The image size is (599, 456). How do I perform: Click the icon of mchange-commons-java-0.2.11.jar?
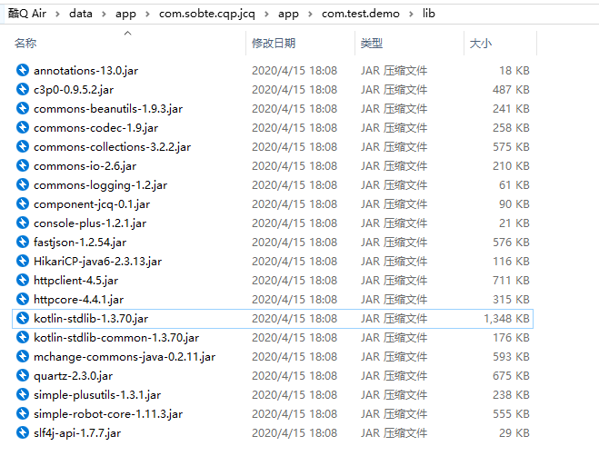pyautogui.click(x=23, y=357)
